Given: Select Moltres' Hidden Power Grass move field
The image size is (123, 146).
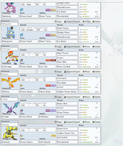Looking at the screenshot, I should pos(67,92).
